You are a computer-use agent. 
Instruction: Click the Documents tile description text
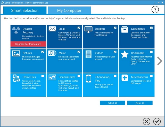[141, 35]
